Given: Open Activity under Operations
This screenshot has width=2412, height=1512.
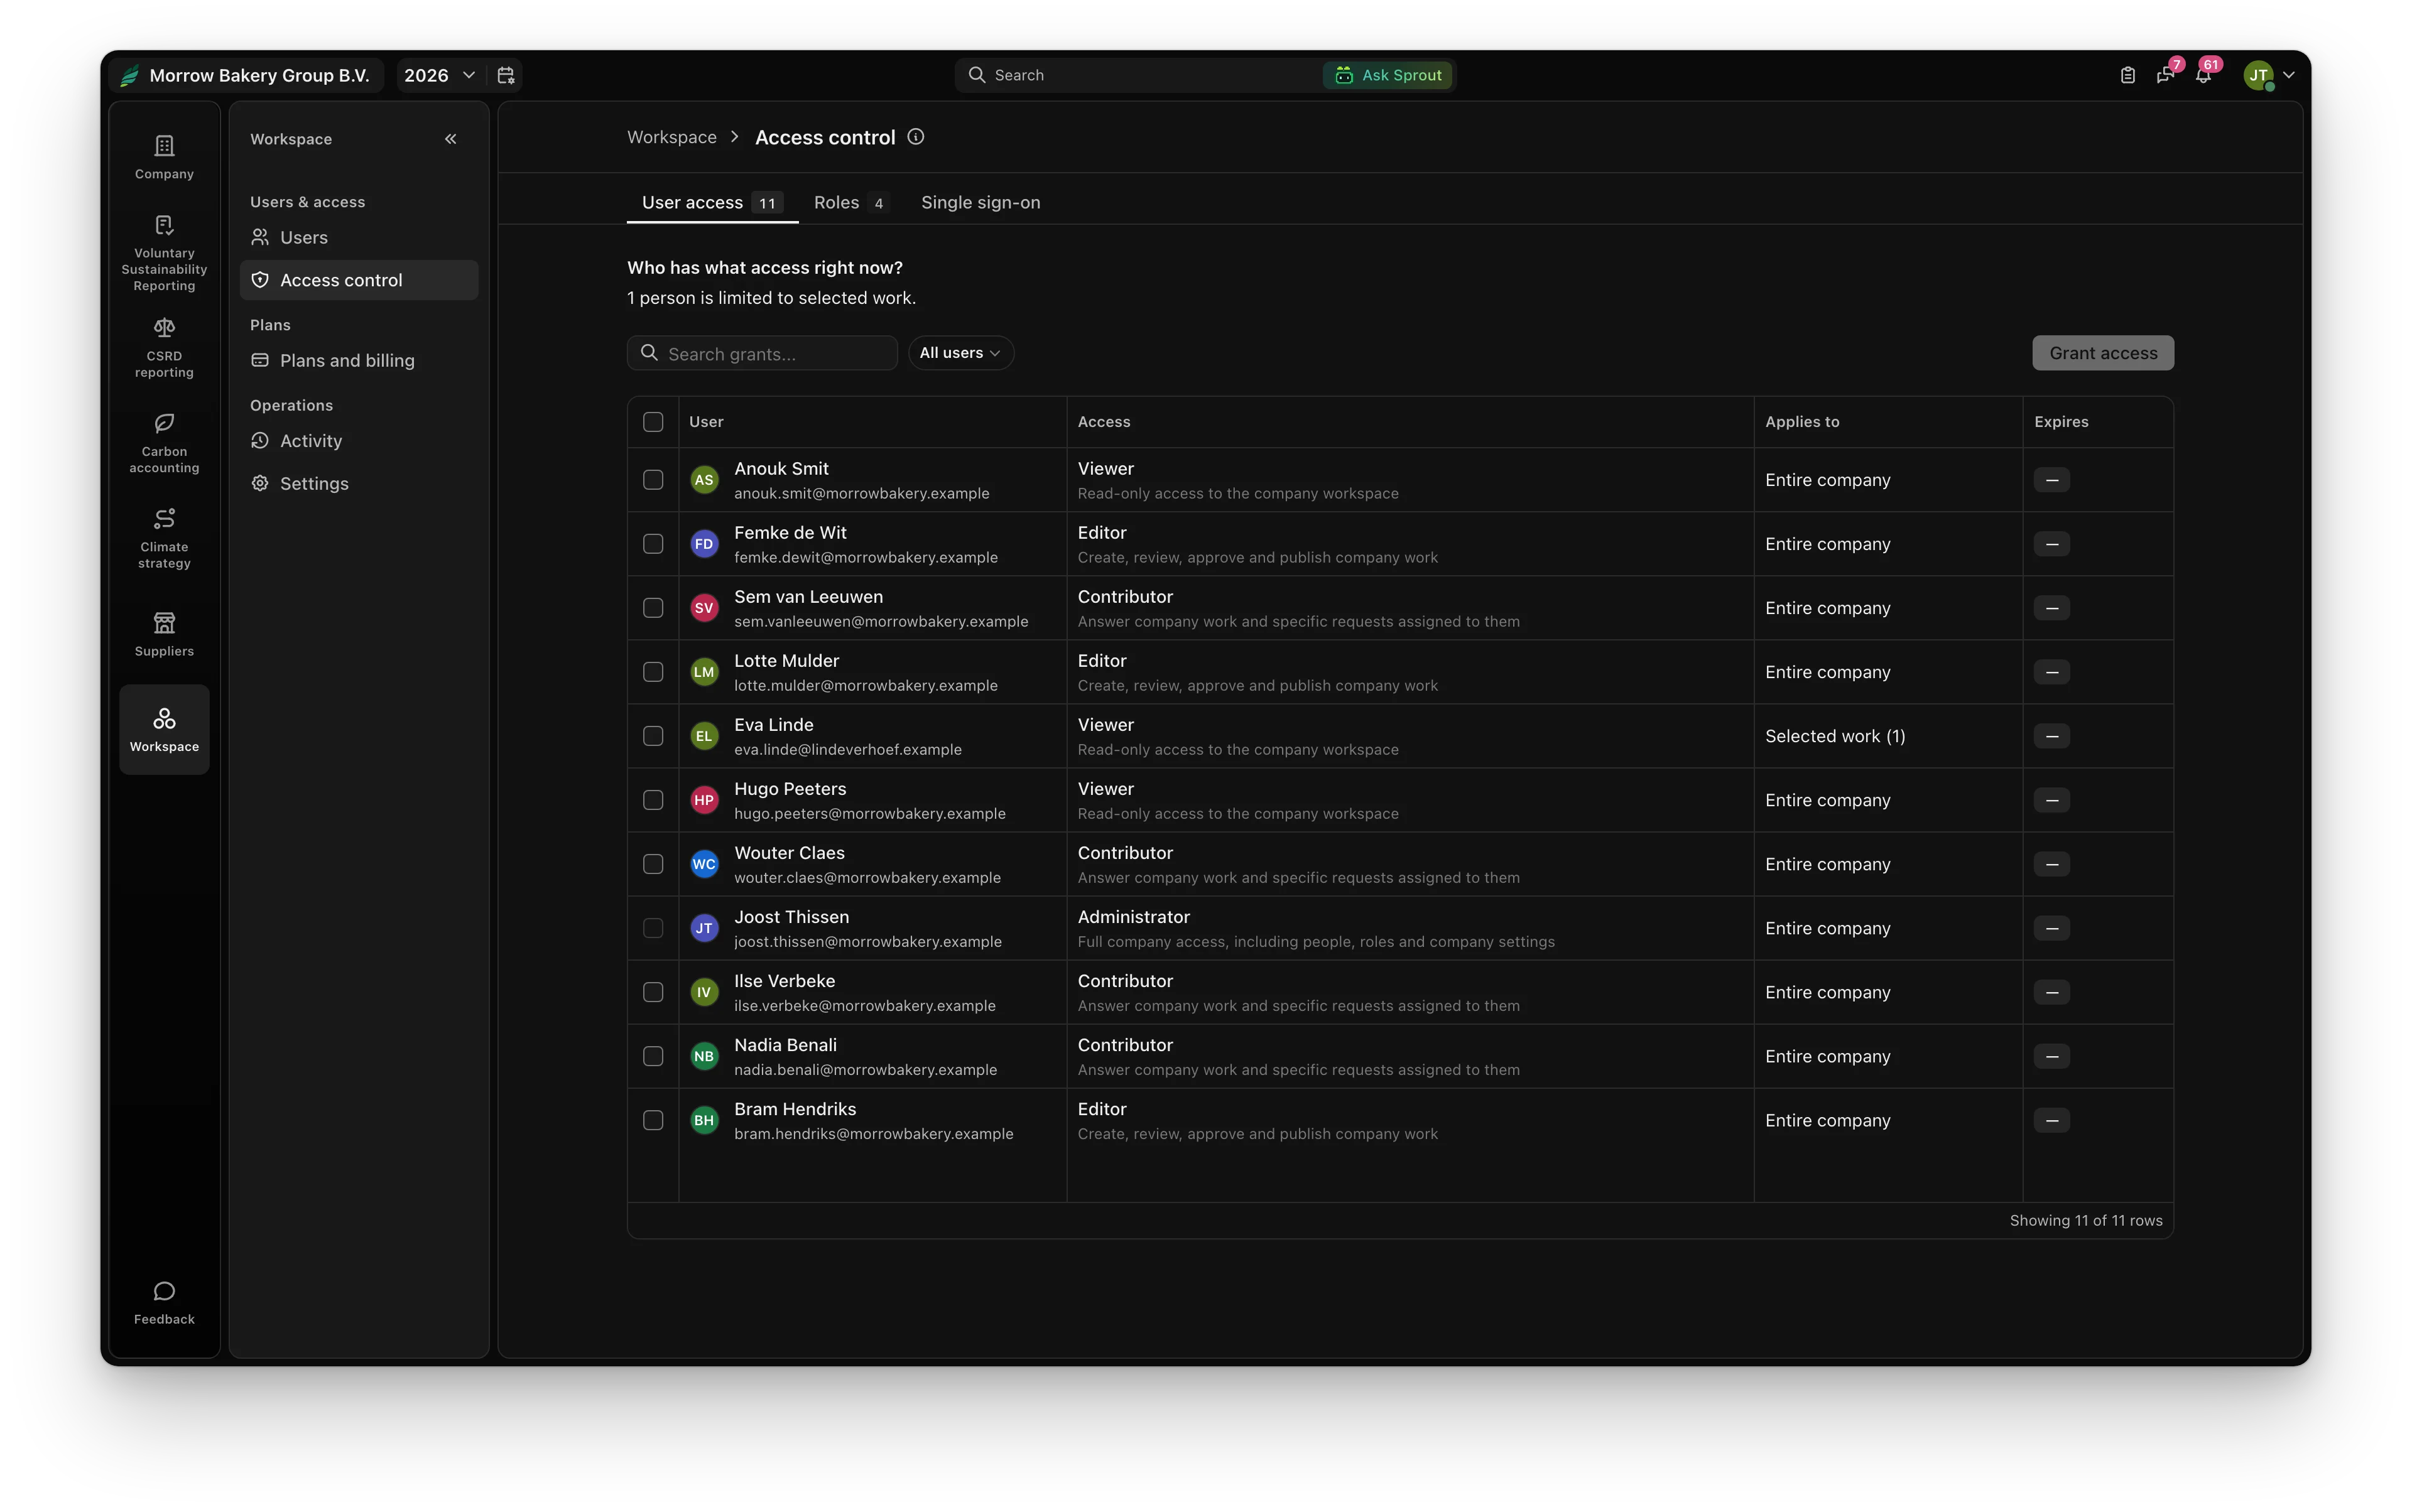Looking at the screenshot, I should click(359, 441).
